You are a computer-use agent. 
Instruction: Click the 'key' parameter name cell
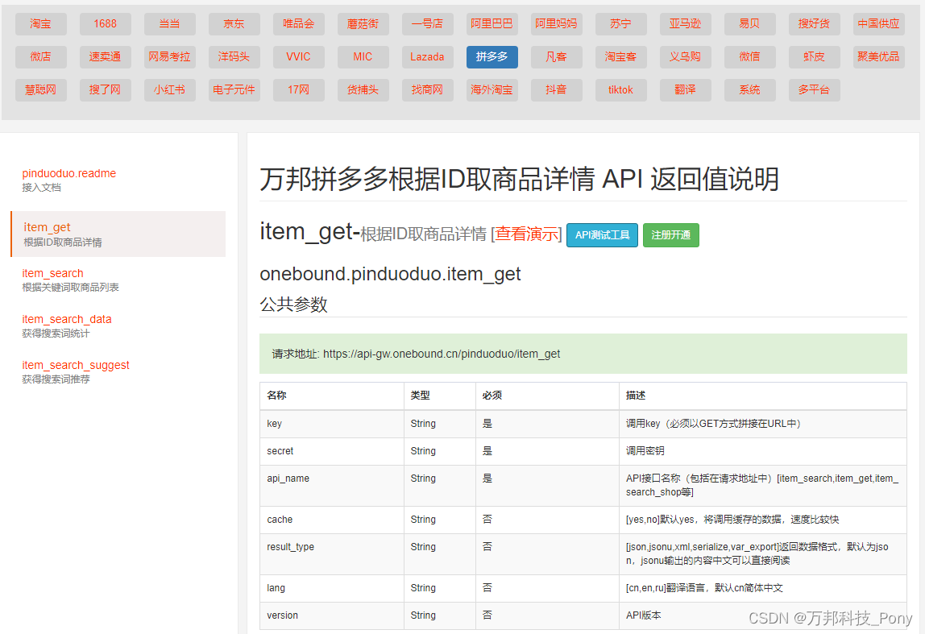click(x=331, y=424)
